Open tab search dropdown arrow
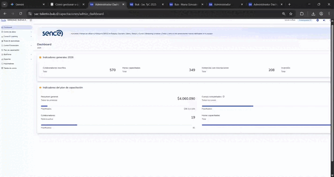 (4, 4)
